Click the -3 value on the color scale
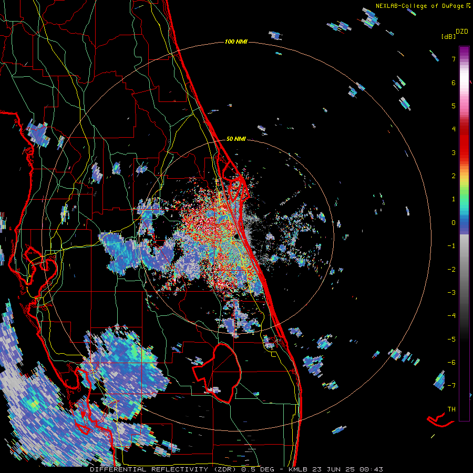473x473 pixels. click(x=451, y=293)
